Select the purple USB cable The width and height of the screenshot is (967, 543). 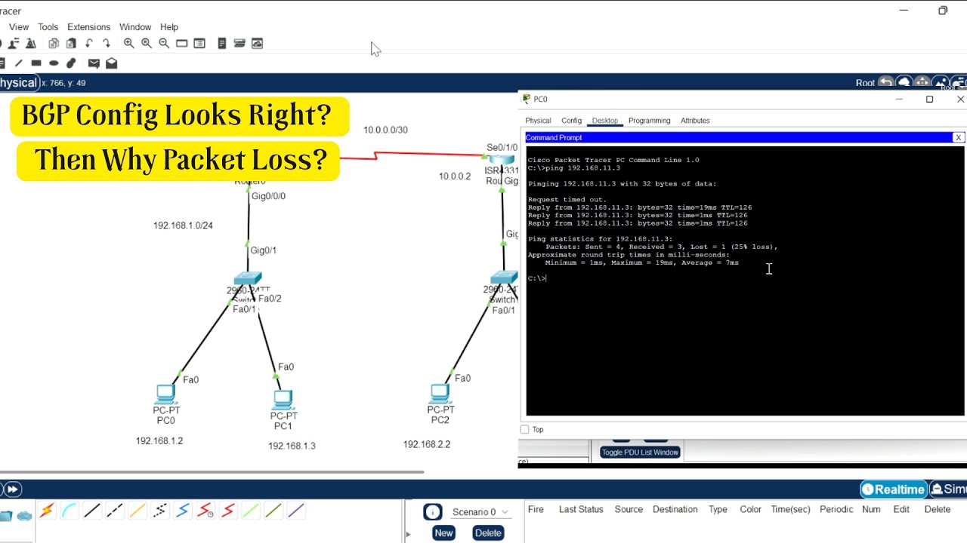click(x=296, y=511)
